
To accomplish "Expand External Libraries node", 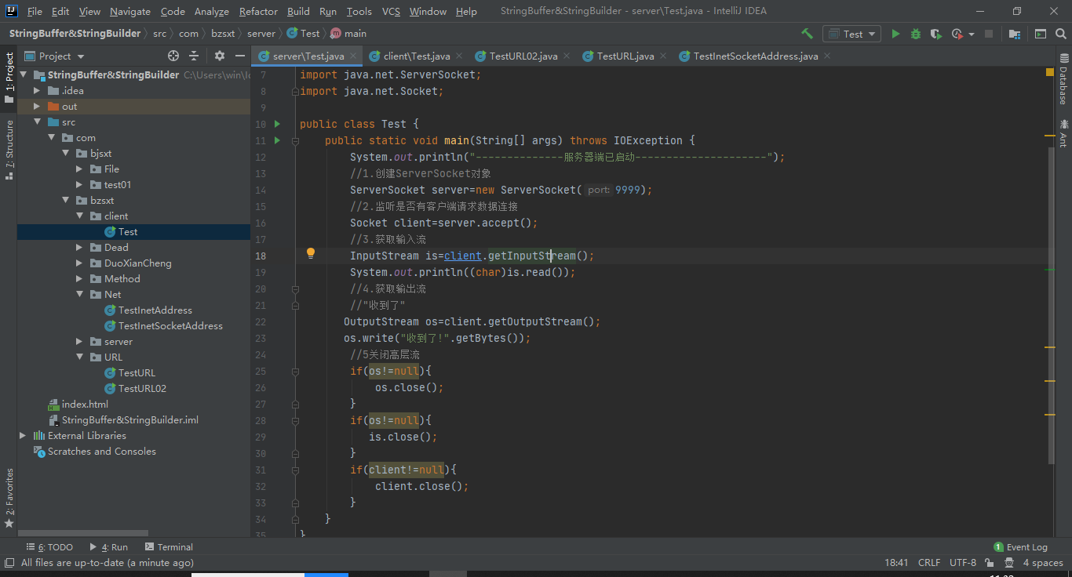I will click(x=23, y=436).
